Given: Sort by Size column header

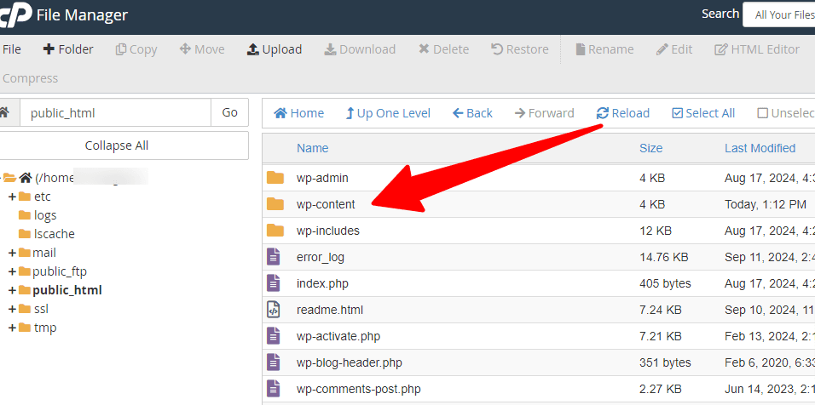Looking at the screenshot, I should tap(650, 148).
